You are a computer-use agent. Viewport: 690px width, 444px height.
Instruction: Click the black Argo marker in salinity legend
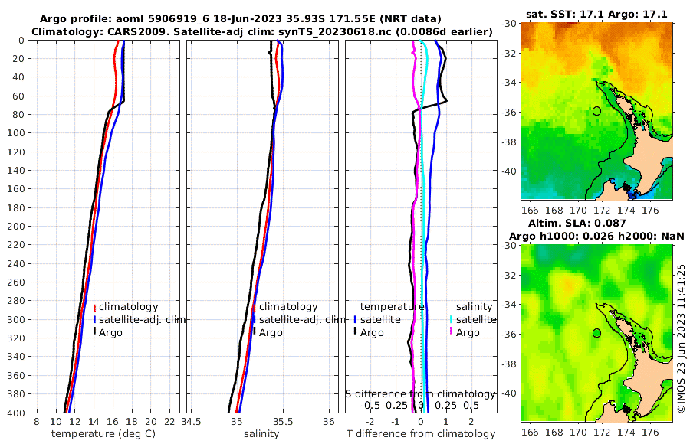pyautogui.click(x=255, y=331)
